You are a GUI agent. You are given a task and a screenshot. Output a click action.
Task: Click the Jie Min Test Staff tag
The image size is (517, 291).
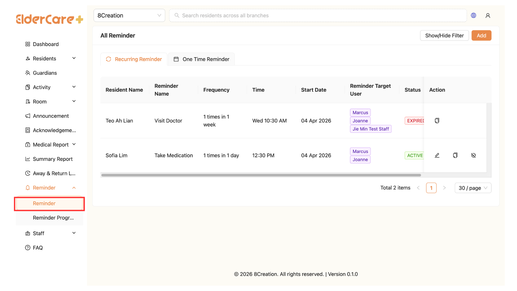click(x=371, y=129)
